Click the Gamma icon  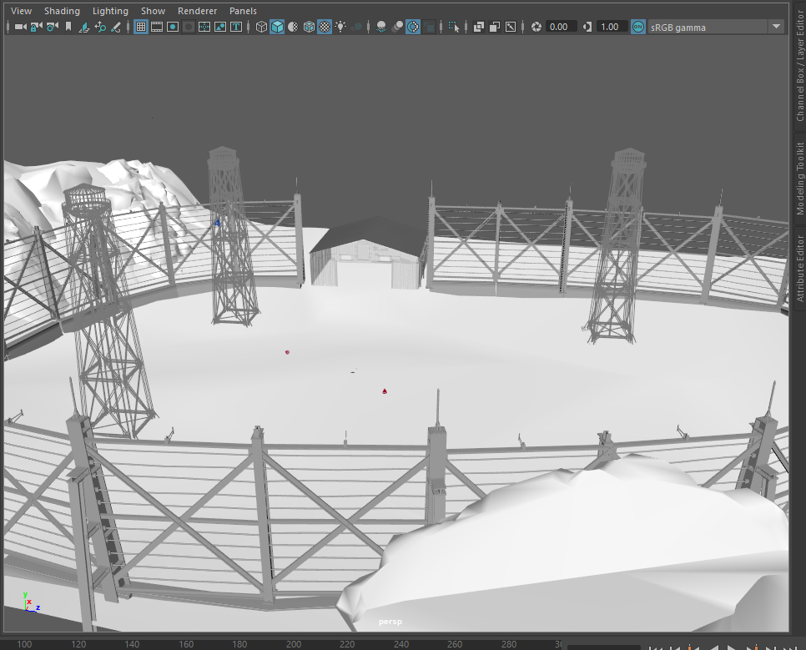click(x=587, y=27)
